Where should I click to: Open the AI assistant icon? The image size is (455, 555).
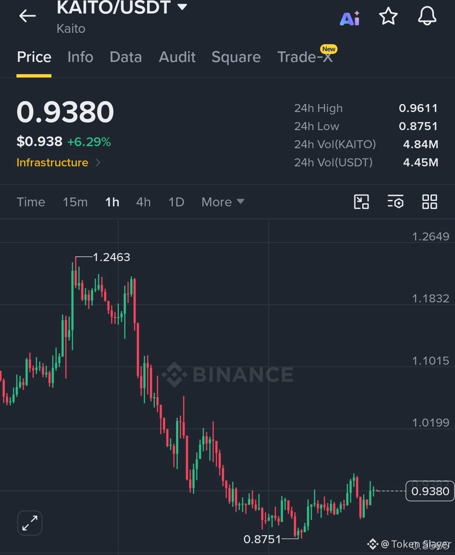350,18
